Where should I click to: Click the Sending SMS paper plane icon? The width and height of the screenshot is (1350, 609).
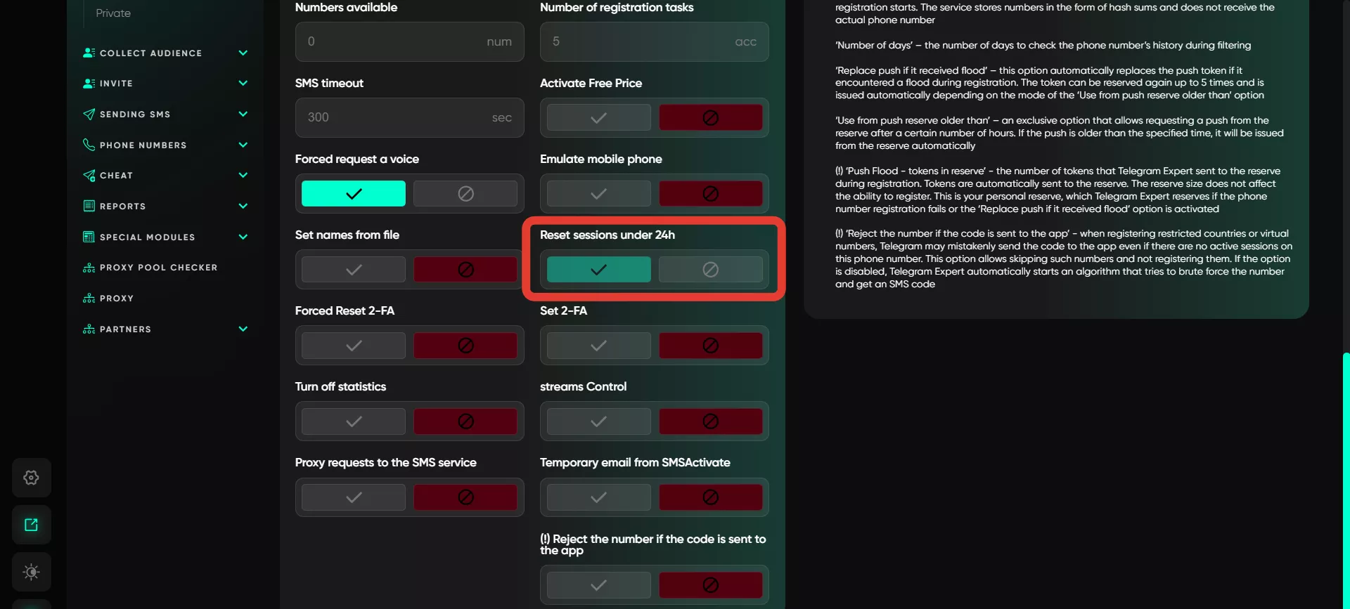pos(89,114)
